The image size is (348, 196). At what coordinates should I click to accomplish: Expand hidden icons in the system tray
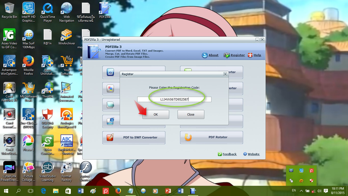point(301,191)
